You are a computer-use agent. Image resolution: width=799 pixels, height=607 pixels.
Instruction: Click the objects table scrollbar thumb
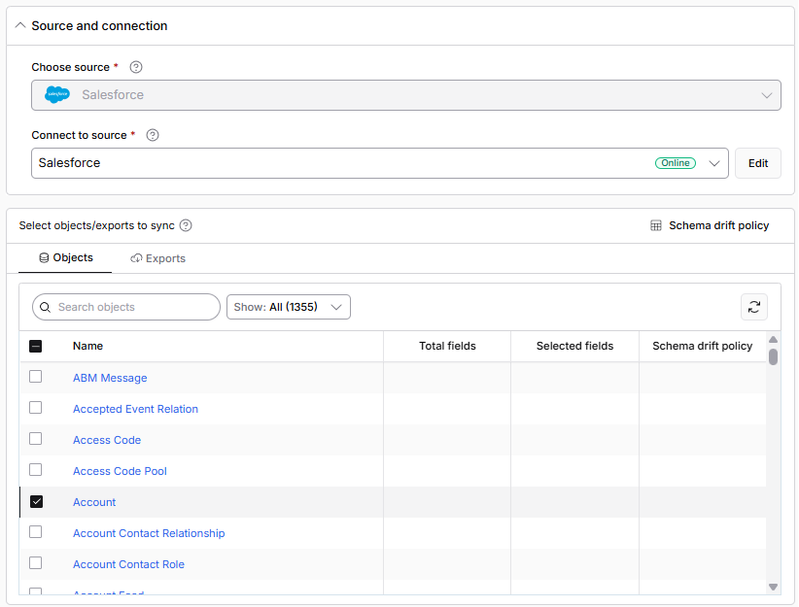point(773,357)
